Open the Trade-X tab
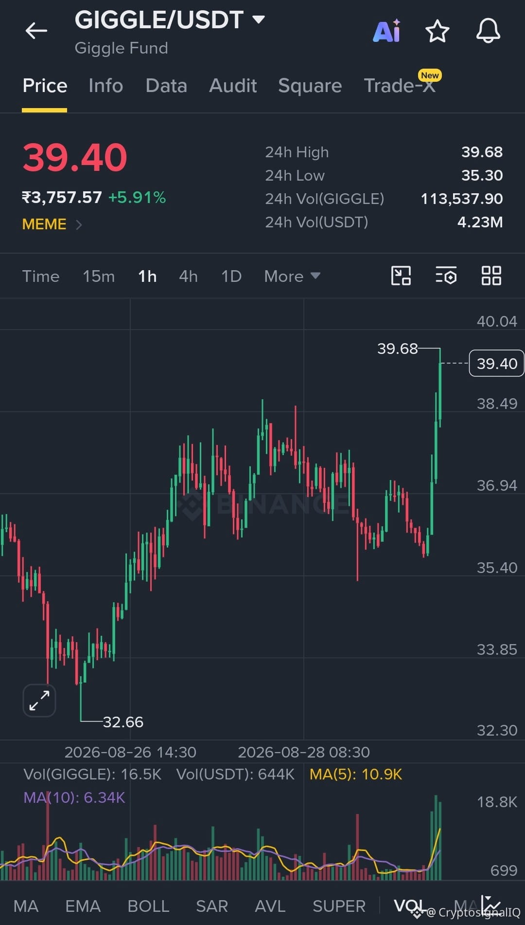 tap(400, 86)
